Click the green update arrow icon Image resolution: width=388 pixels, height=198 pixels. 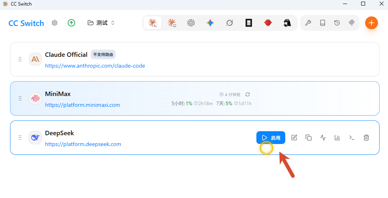71,23
